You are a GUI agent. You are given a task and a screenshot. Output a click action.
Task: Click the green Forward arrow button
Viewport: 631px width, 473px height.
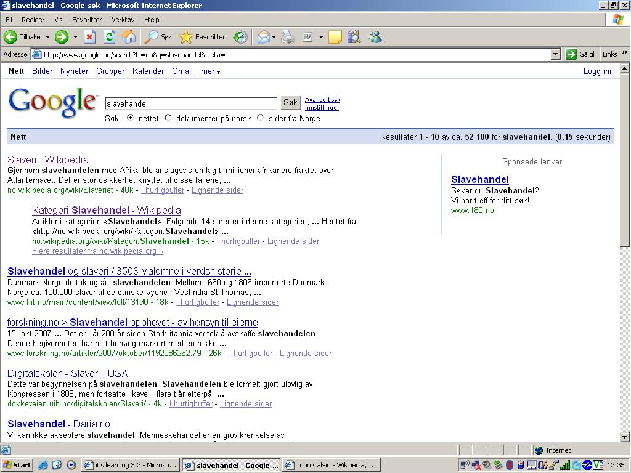pos(62,37)
